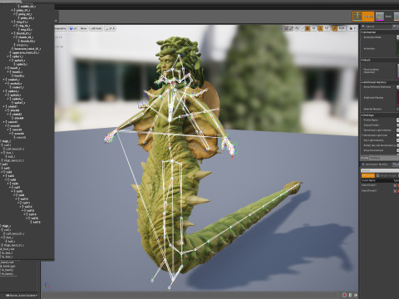Screen dimensions: 399x299
Task: Select the scale gizmo tool
Action: point(291,28)
